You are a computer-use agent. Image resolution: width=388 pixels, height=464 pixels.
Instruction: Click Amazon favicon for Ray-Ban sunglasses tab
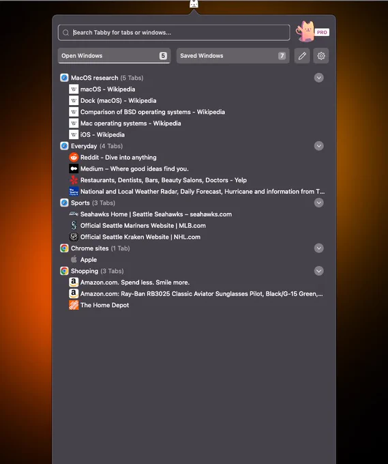(74, 293)
